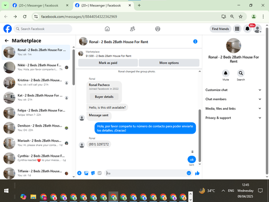The height and width of the screenshot is (202, 269).
Task: Expand Chat members section
Action: [x=233, y=99]
